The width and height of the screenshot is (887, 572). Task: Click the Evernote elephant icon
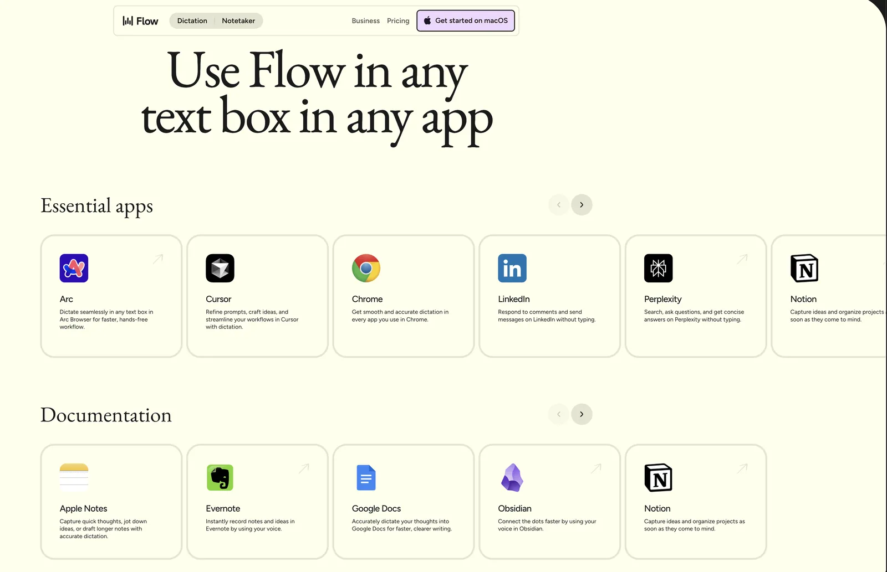point(220,477)
